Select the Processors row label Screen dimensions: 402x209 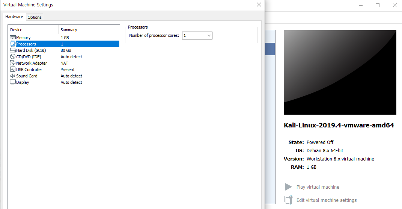pos(26,44)
